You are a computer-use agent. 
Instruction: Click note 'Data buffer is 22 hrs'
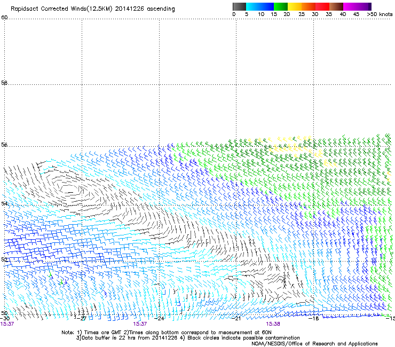click(x=109, y=338)
